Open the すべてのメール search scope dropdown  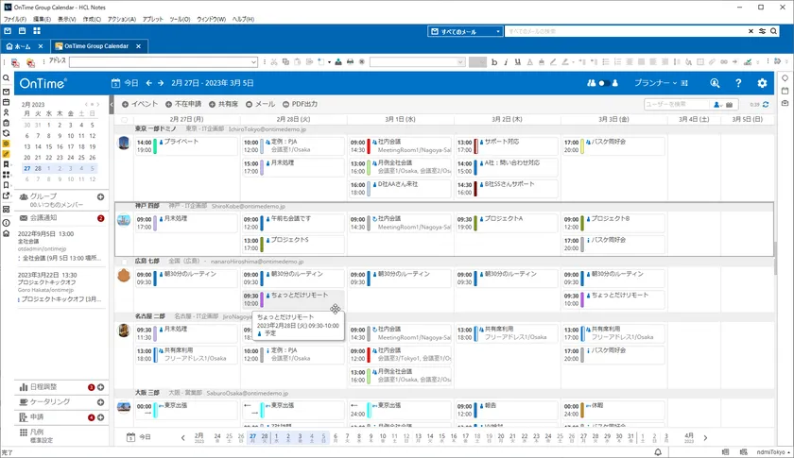pyautogui.click(x=466, y=31)
